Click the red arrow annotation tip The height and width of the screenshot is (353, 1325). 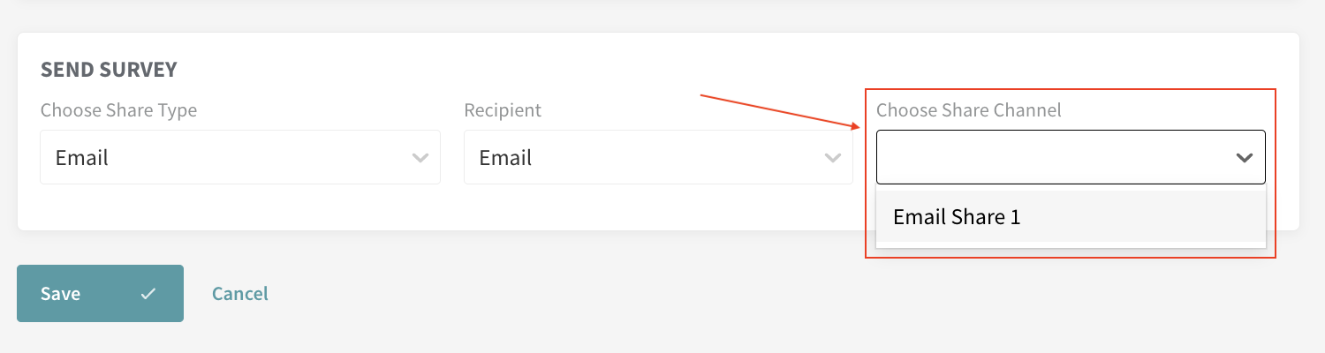tap(857, 128)
